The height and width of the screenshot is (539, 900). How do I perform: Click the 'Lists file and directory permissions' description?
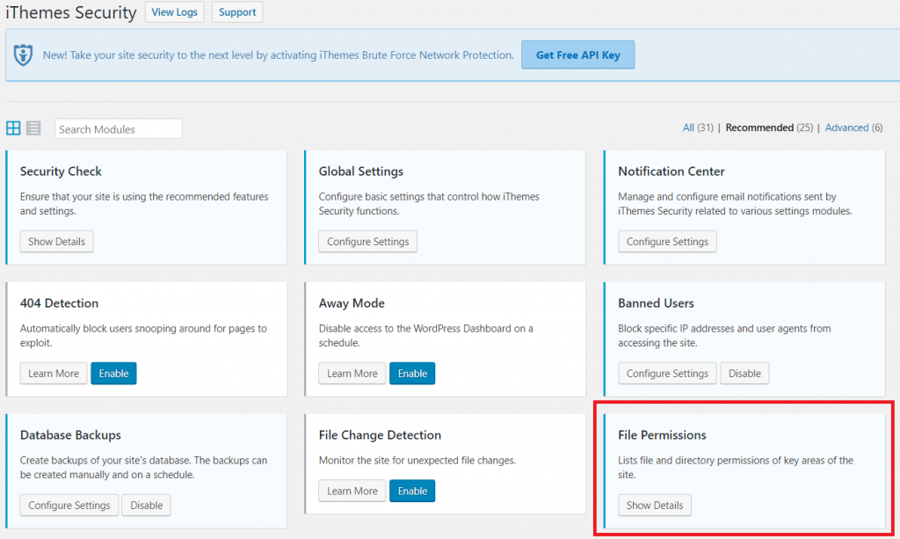coord(736,467)
